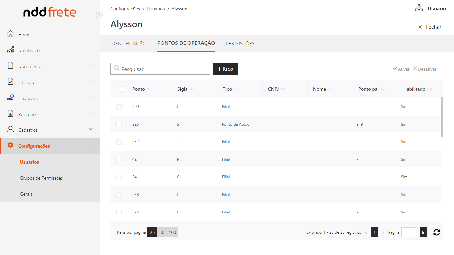Collapse sidebar with the arrow circle icon
Viewport: 454px width, 255px height.
[99, 15]
